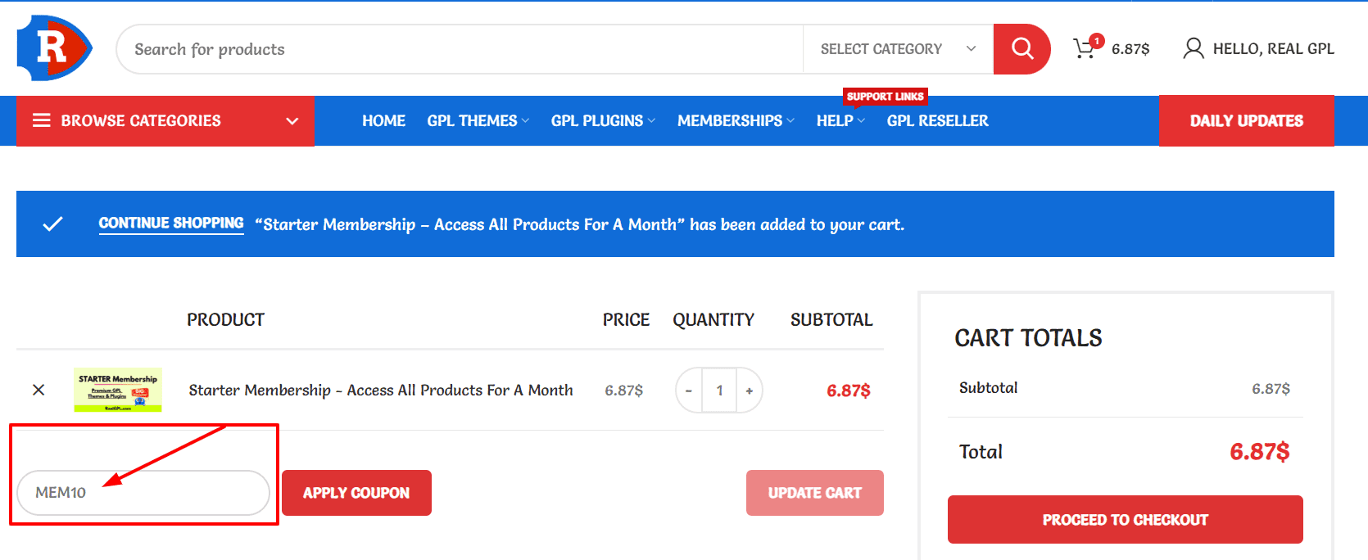Click the Real GPL site logo
This screenshot has height=560, width=1368.
(x=54, y=48)
